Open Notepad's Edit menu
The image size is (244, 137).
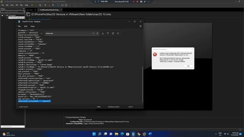click(x=26, y=26)
